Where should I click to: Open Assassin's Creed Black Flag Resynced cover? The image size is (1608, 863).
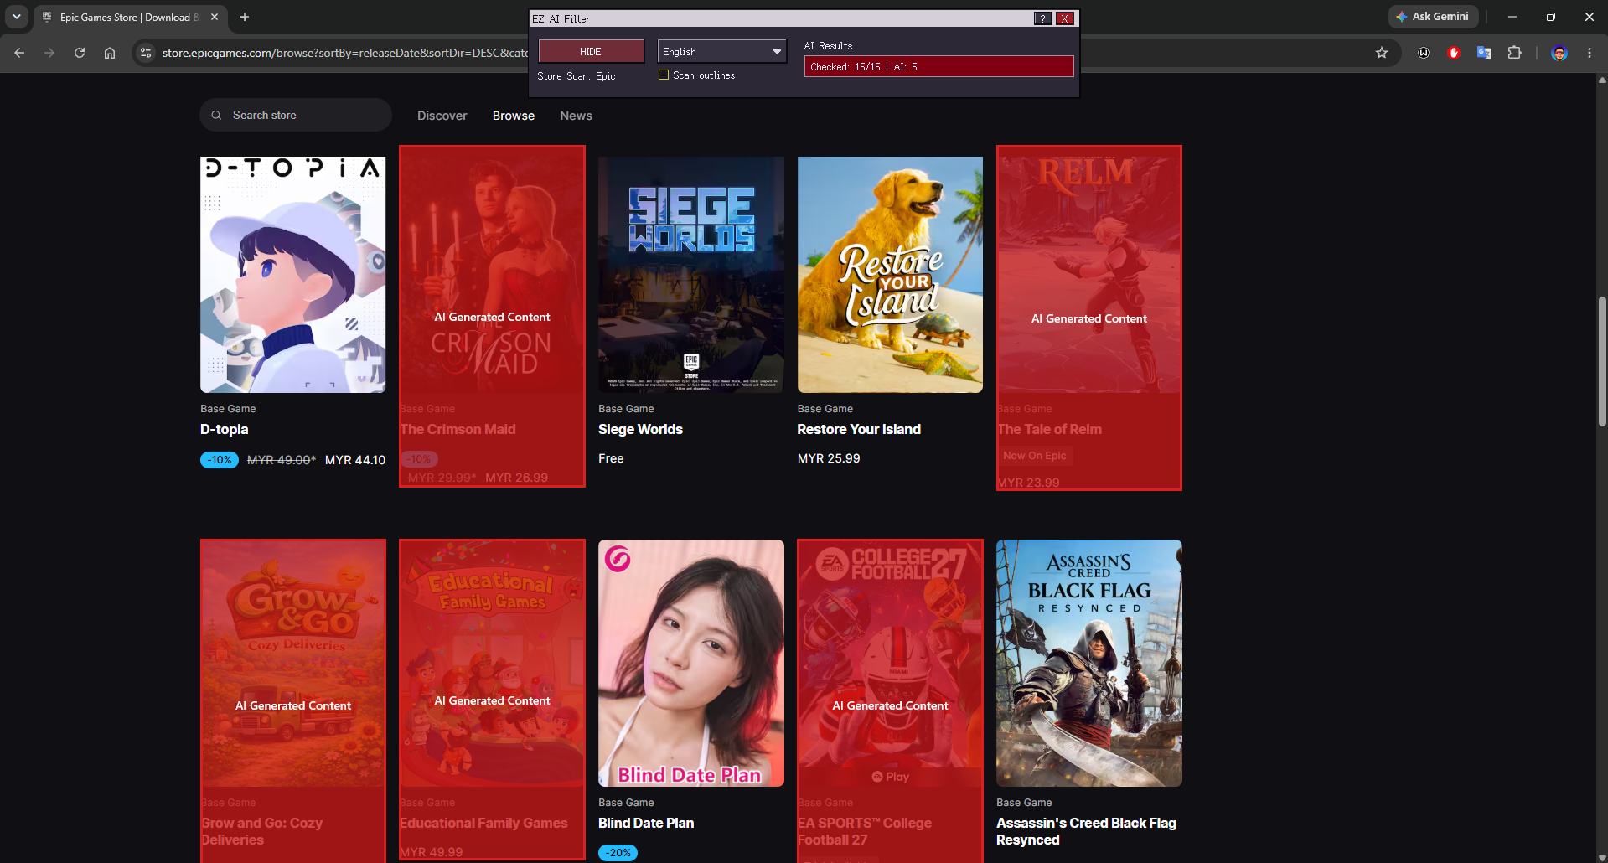coord(1089,663)
